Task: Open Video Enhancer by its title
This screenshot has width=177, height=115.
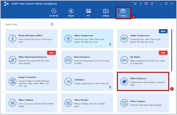Action: coord(138,79)
